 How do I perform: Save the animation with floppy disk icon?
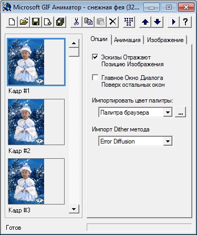[x=36, y=22]
